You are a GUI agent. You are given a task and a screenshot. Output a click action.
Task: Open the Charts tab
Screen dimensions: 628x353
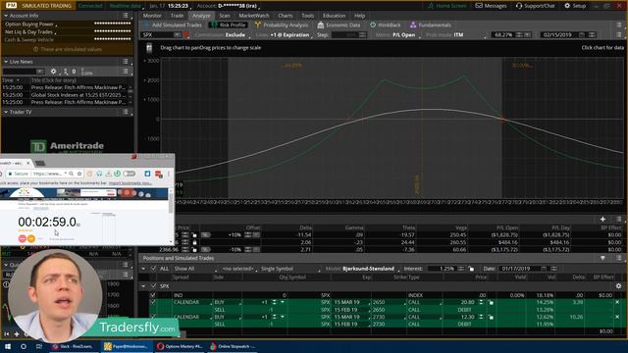[x=286, y=16]
